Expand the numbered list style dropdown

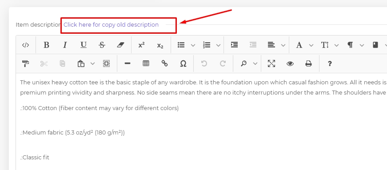(219, 45)
